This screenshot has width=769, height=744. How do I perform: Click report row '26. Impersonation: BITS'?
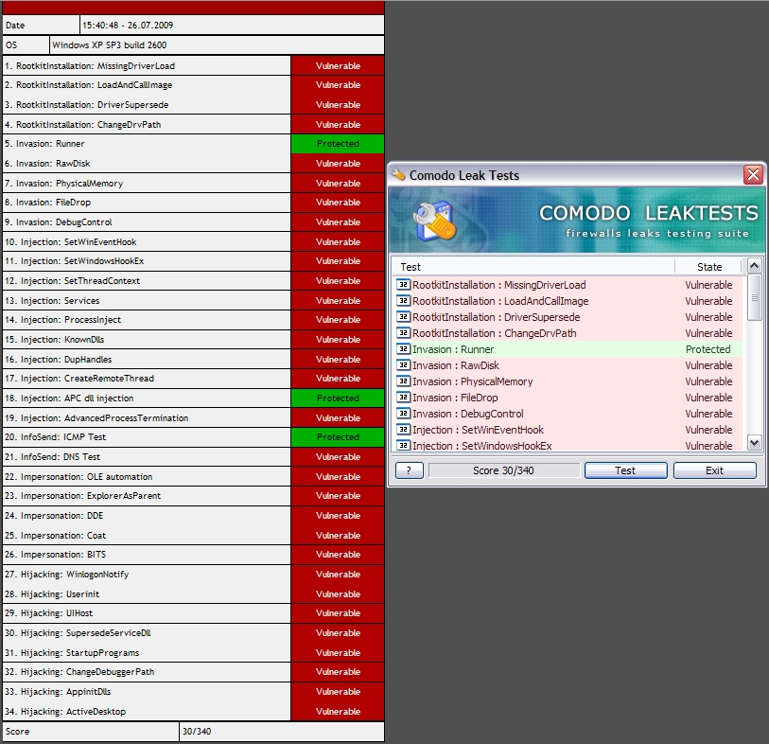coord(147,554)
